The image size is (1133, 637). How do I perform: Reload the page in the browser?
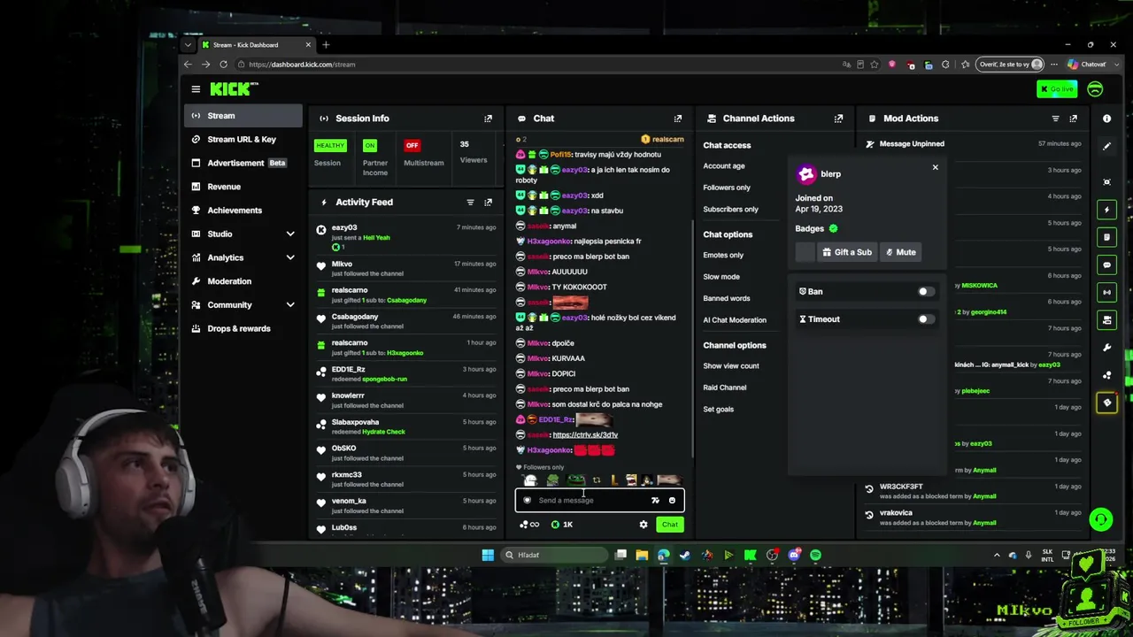coord(223,65)
